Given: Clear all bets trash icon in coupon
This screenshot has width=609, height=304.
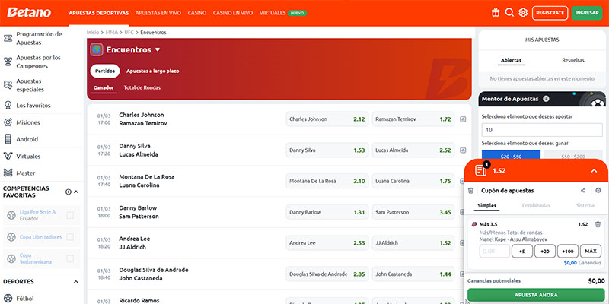Looking at the screenshot, I should [470, 191].
